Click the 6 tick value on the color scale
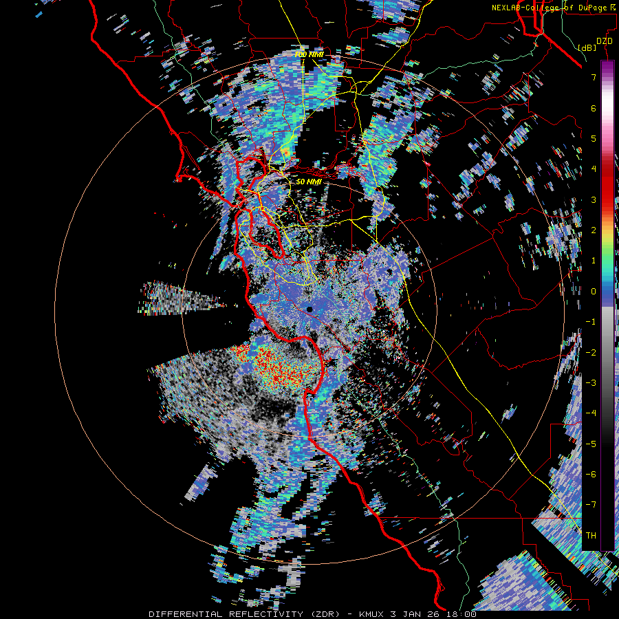619x619 pixels. coord(594,108)
